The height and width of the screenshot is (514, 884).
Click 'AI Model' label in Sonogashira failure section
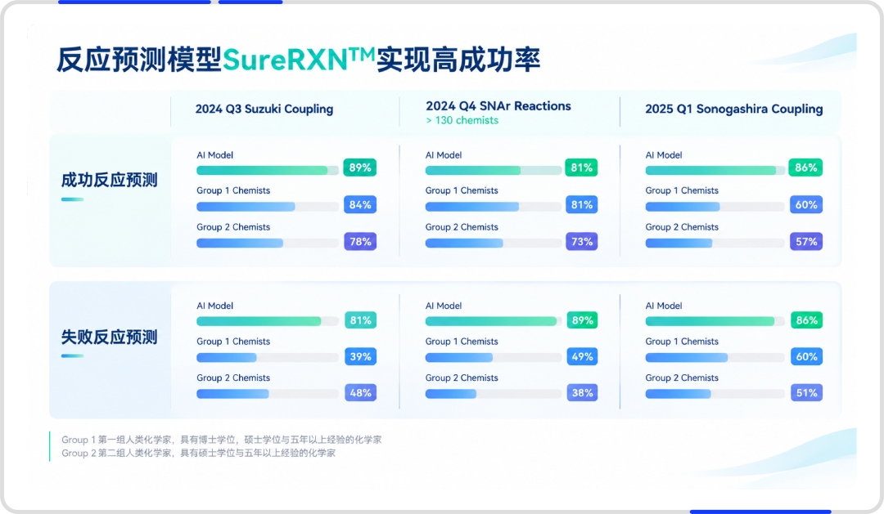pos(664,306)
